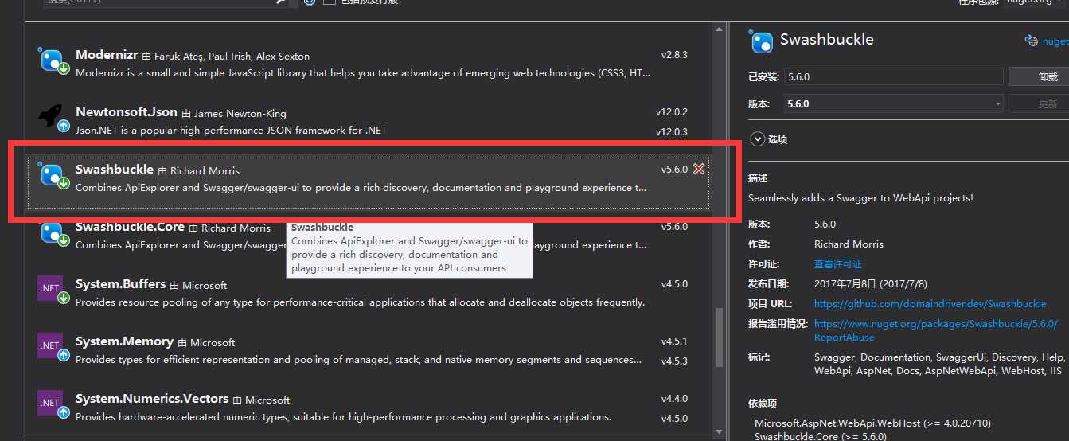The image size is (1069, 441).
Task: Click the red X uninstall icon on Swashbuckle row
Action: [699, 169]
